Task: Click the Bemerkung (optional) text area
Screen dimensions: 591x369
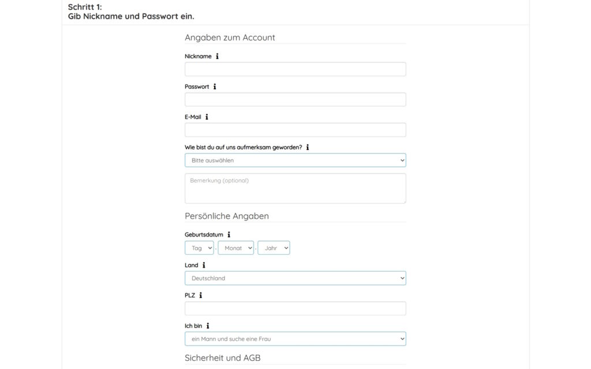Action: 295,189
